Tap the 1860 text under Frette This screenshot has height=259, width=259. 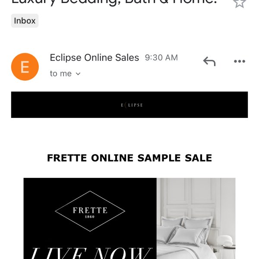coord(90,217)
